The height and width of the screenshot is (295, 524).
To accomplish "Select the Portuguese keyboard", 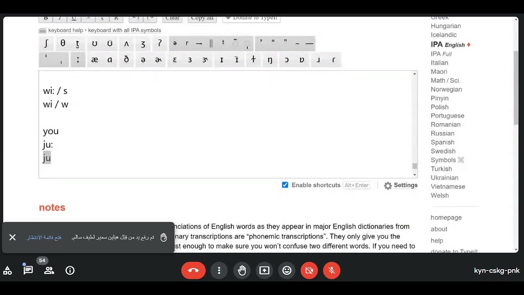I will (x=447, y=116).
